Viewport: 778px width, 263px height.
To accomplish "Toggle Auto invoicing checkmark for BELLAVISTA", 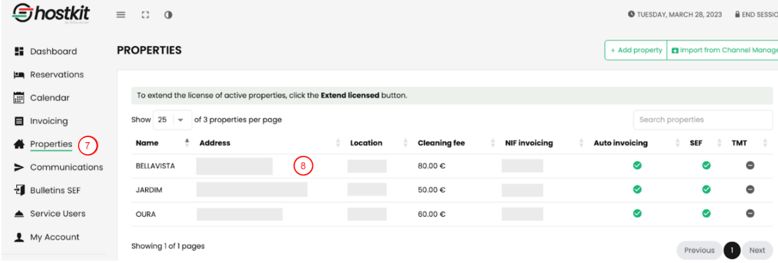I will [x=637, y=166].
